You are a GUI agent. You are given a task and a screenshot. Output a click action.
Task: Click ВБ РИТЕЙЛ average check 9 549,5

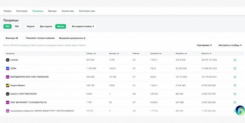coord(154,102)
